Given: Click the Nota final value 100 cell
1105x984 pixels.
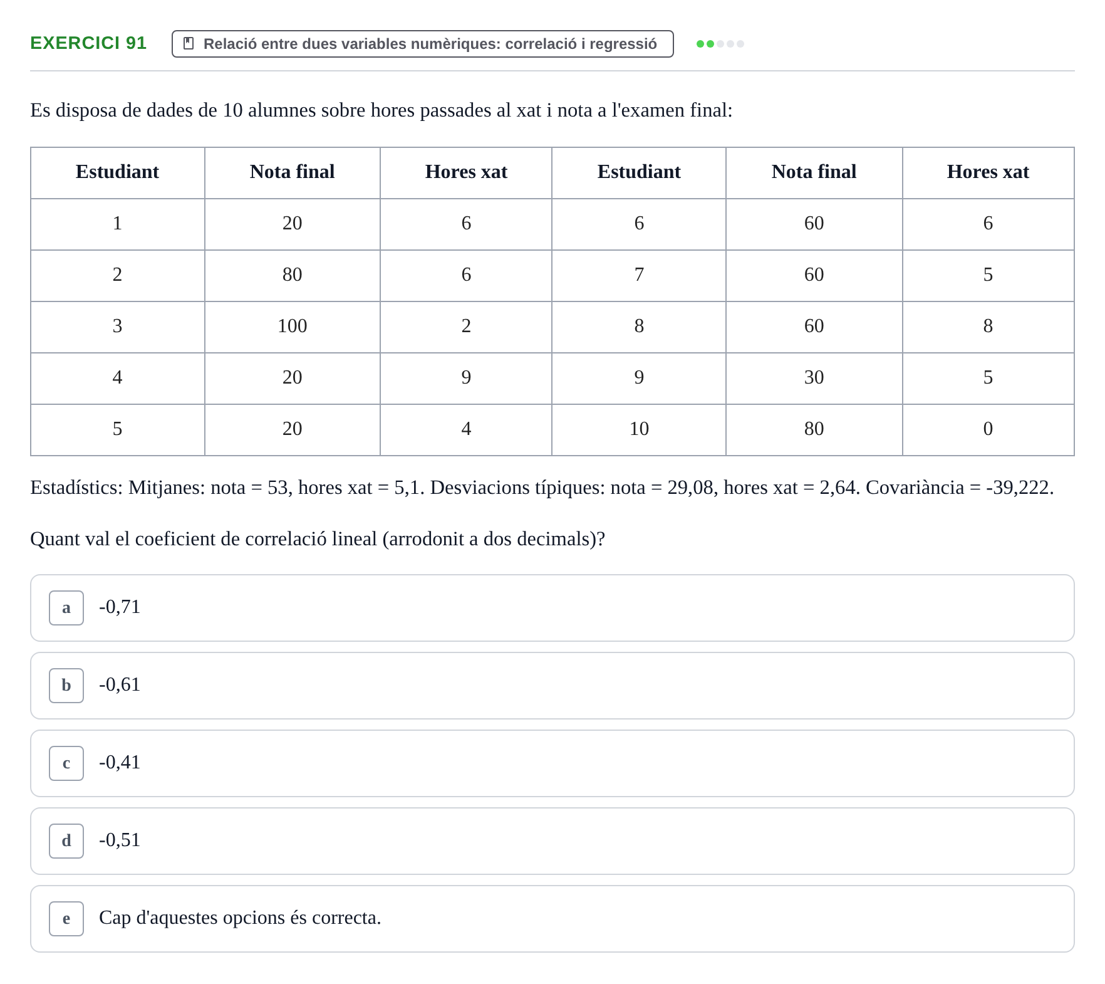Looking at the screenshot, I should pos(293,327).
